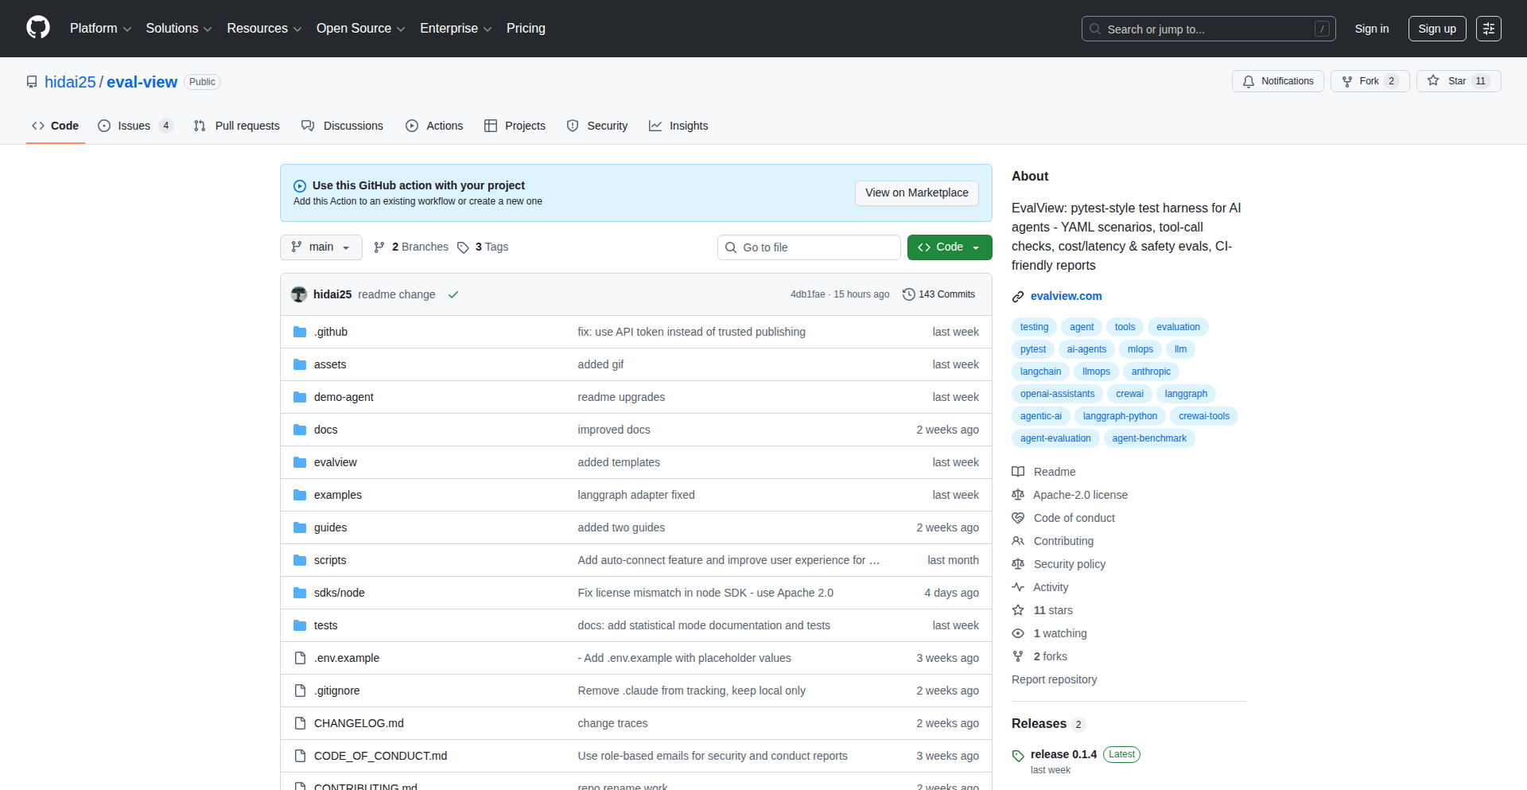The height and width of the screenshot is (790, 1527).
Task: Select the 'langchain' topic tag
Action: [x=1040, y=372]
